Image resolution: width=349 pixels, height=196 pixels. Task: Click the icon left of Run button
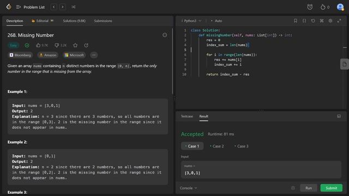click(293, 188)
